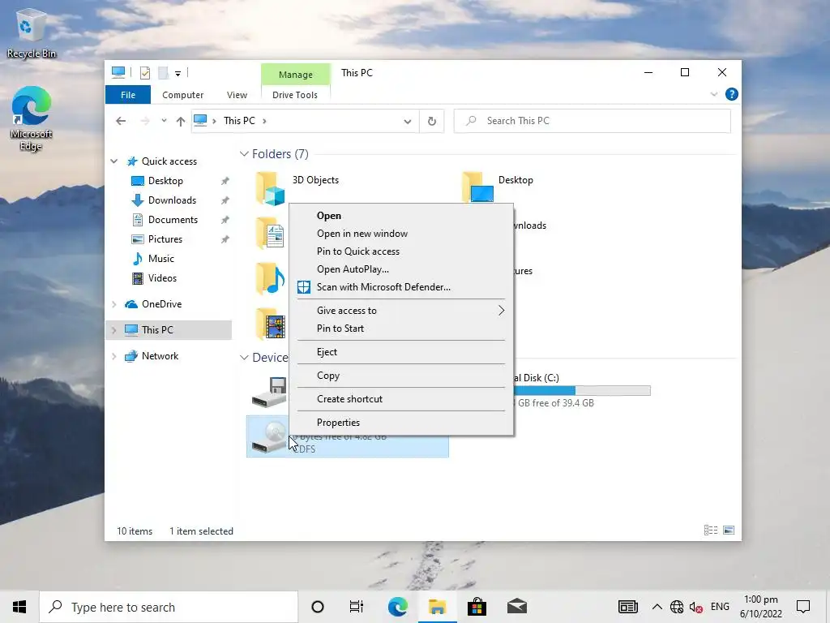This screenshot has height=623, width=830.
Task: Choose Open in new window
Action: pos(400,234)
